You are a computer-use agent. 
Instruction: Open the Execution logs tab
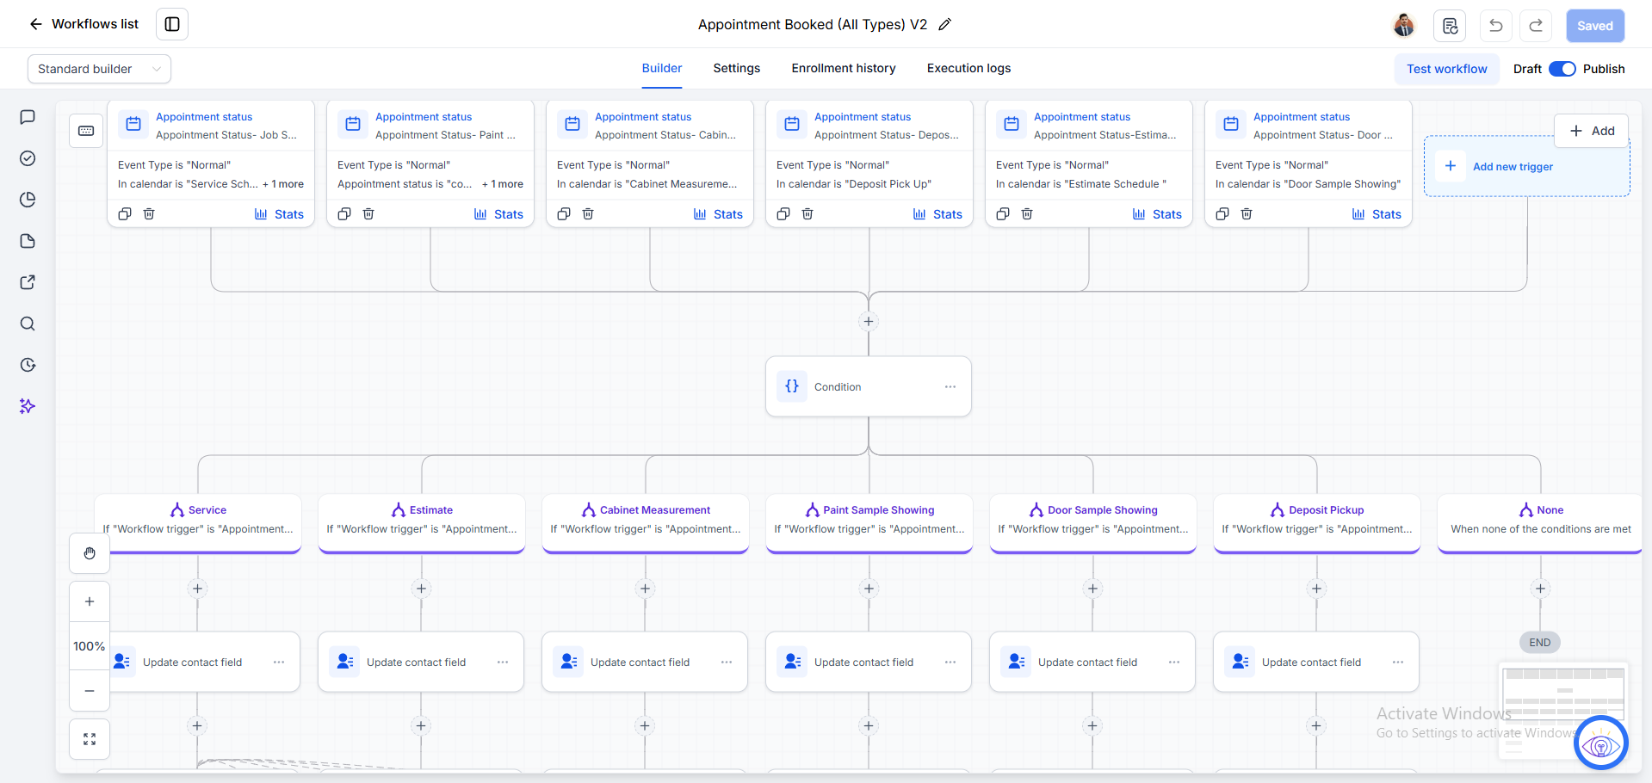[969, 68]
